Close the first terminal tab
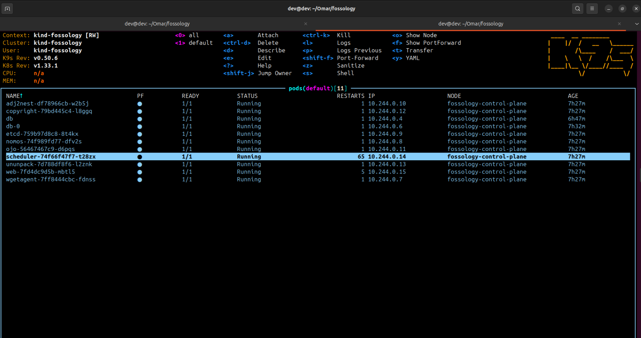The height and width of the screenshot is (338, 641). point(306,24)
